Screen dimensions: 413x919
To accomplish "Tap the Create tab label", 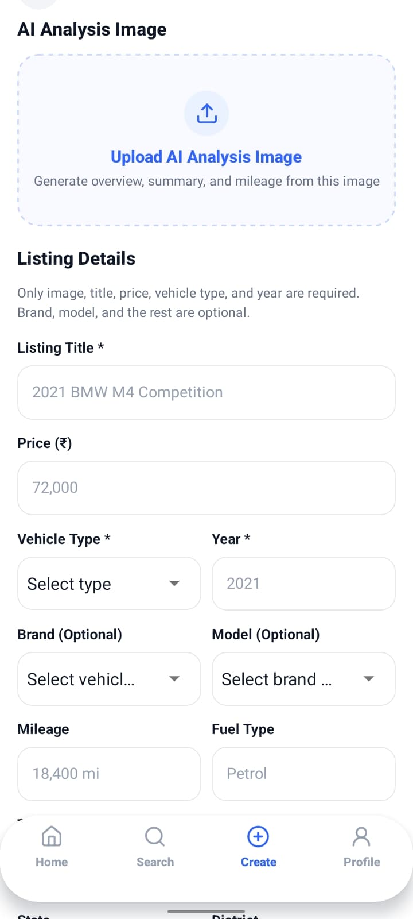I will click(x=258, y=862).
